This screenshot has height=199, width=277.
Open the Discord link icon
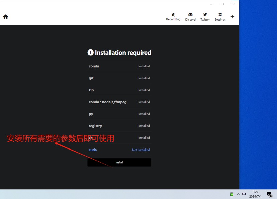(x=190, y=15)
